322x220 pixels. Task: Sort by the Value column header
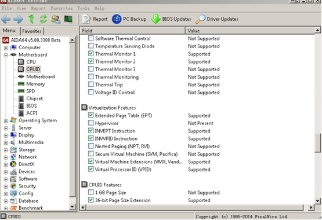coord(250,31)
